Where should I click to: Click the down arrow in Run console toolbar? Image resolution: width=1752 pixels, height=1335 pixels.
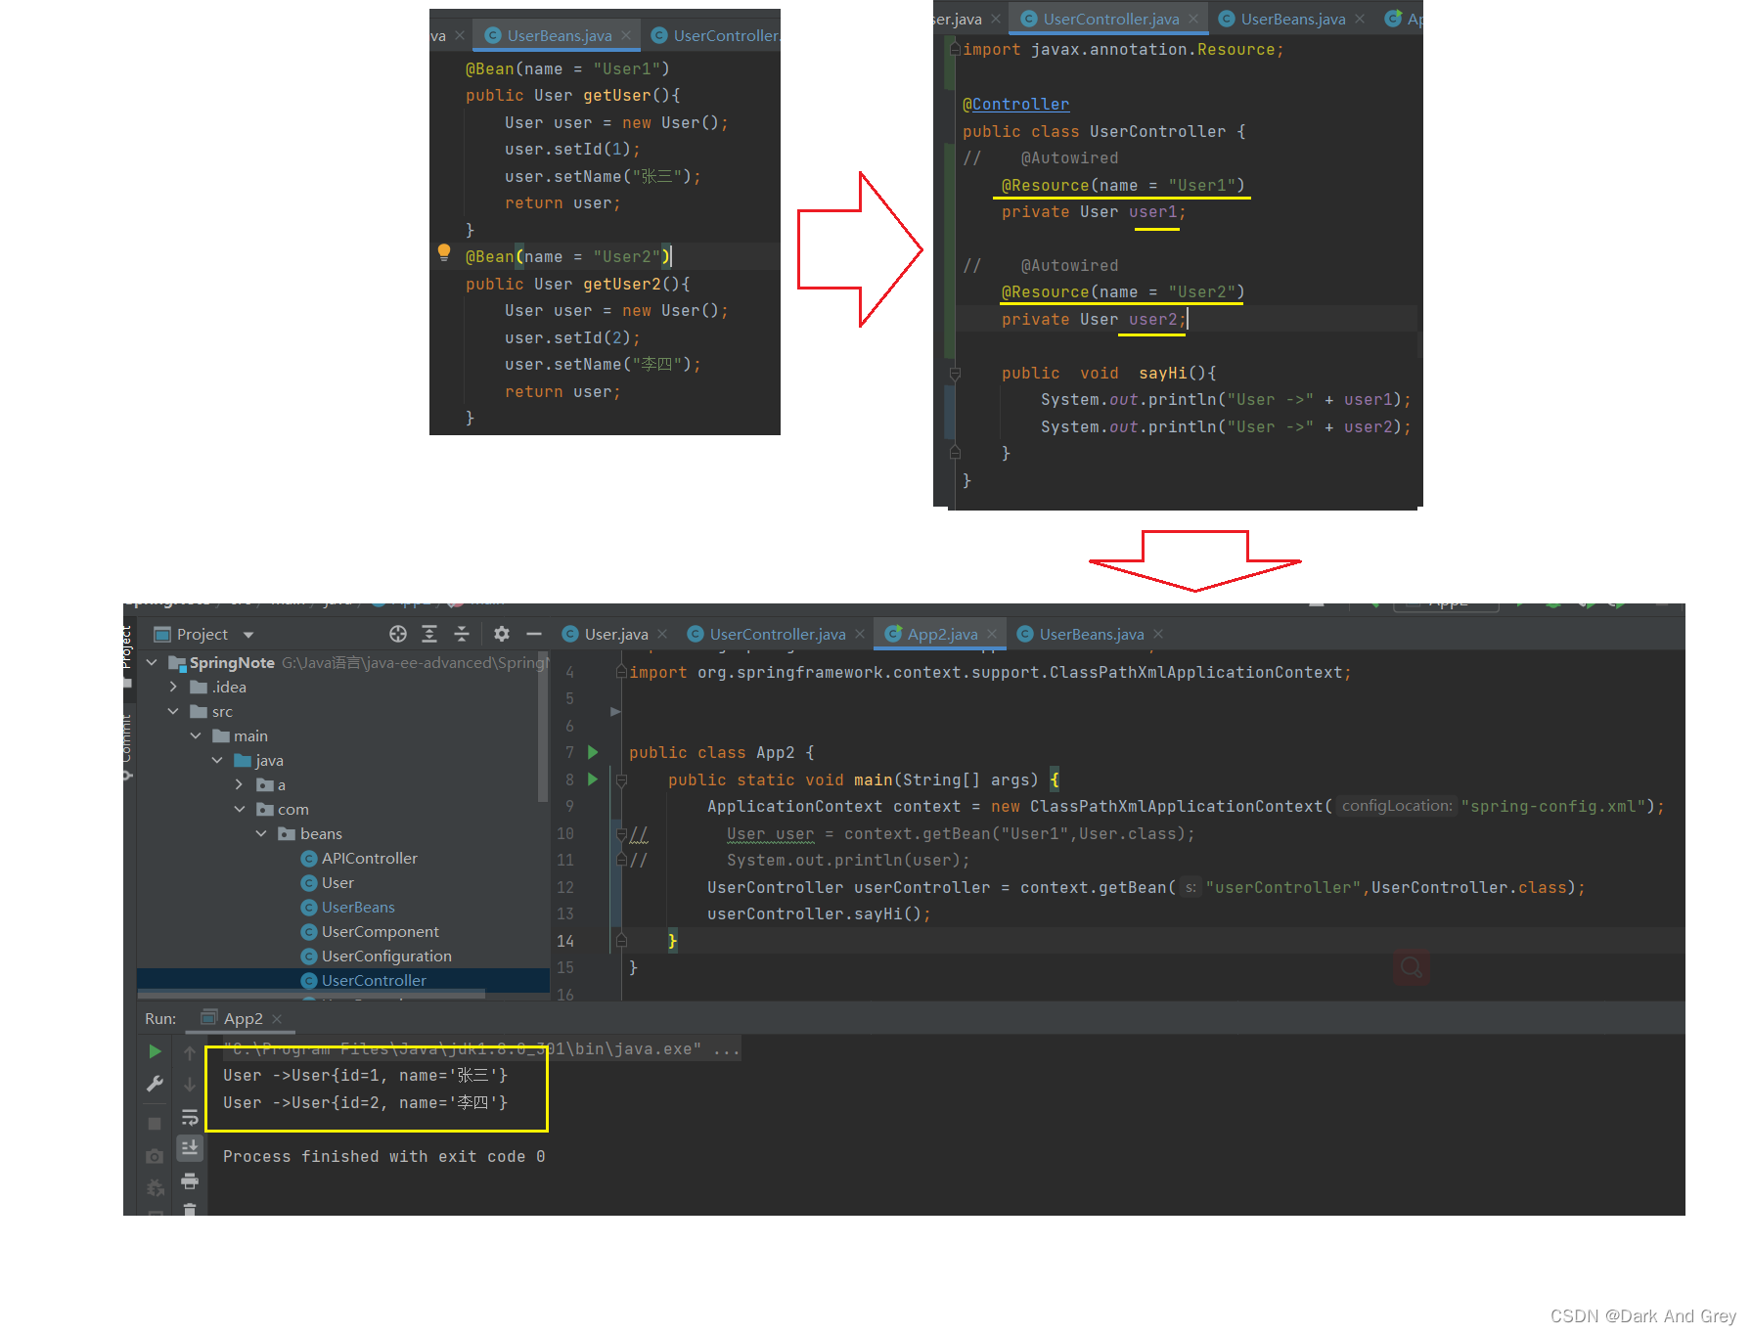[190, 1085]
